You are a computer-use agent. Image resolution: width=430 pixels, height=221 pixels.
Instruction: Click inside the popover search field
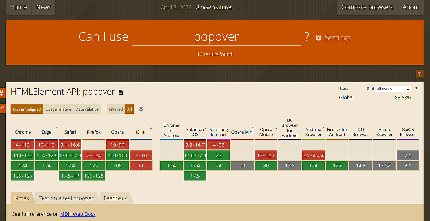(x=216, y=37)
